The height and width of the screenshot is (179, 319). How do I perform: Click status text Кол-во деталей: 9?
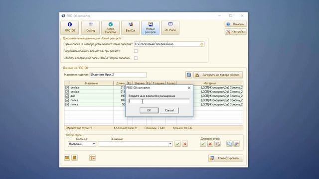(125, 128)
